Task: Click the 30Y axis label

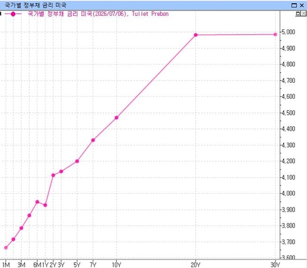Action: (275, 265)
